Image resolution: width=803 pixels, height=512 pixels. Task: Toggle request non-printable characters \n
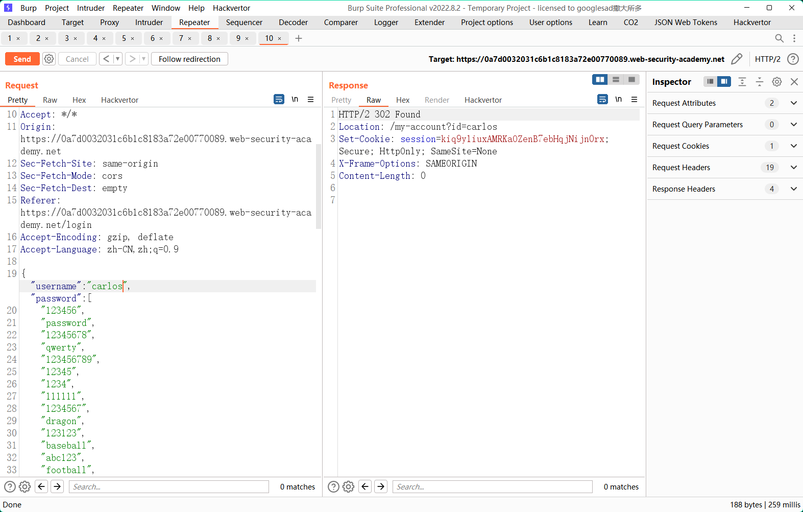coord(295,99)
